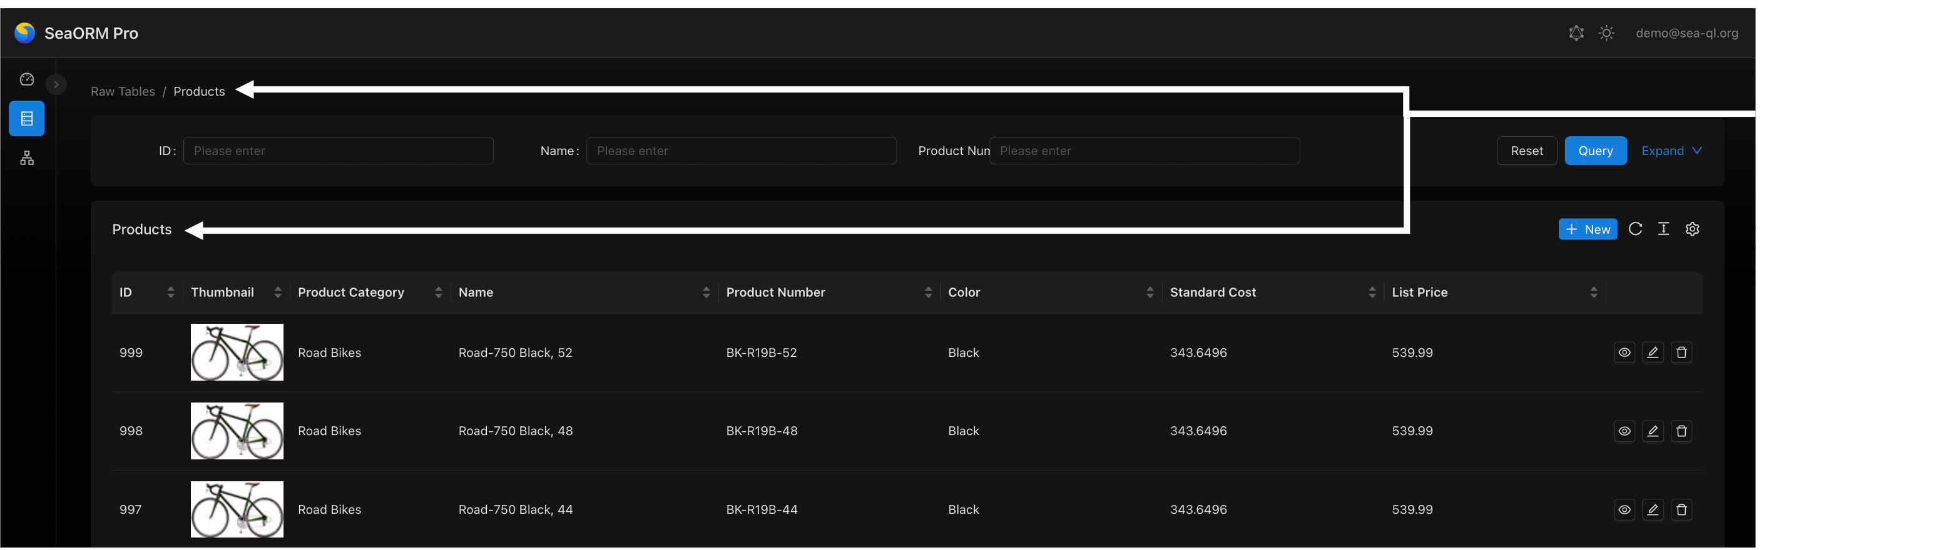The image size is (1953, 550).
Task: Expand the search filter form
Action: click(1671, 151)
